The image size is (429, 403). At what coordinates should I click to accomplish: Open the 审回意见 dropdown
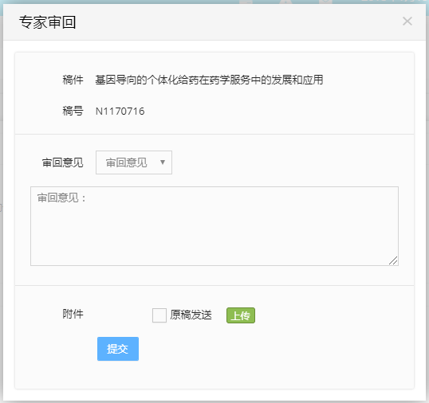(134, 162)
